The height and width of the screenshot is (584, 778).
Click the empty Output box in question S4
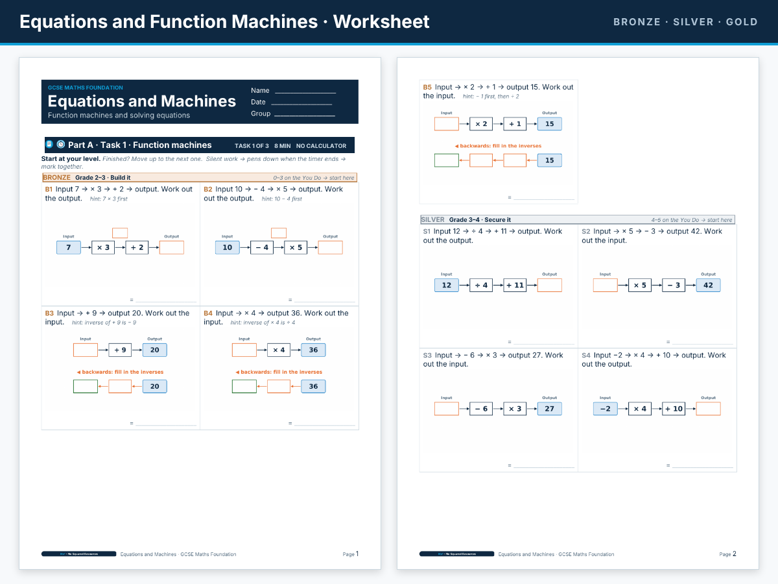point(709,409)
